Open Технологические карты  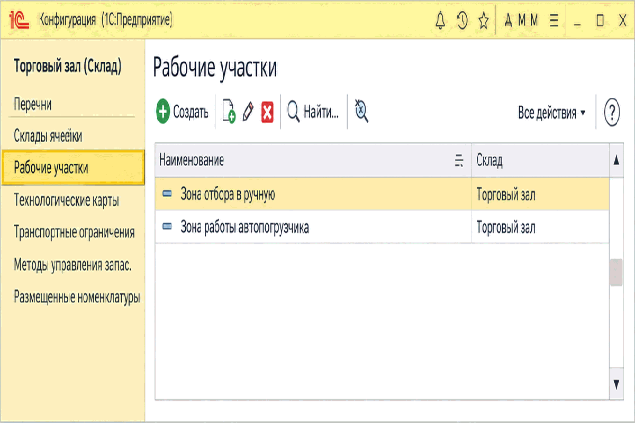point(67,201)
